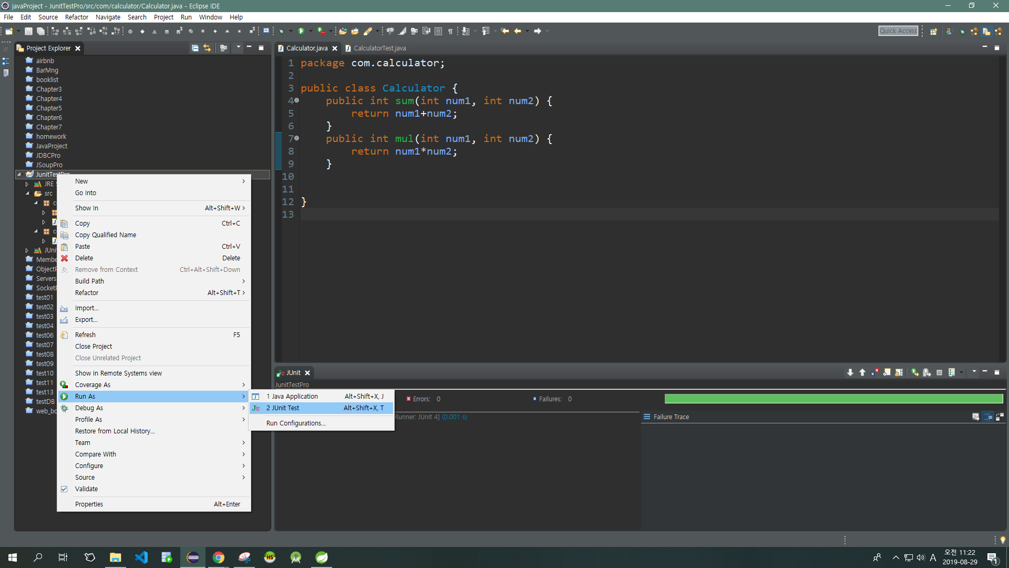Click the green Run toolbar icon

click(301, 31)
